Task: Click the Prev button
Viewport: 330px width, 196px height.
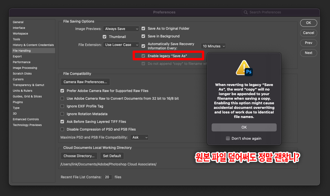Action: click(x=309, y=43)
